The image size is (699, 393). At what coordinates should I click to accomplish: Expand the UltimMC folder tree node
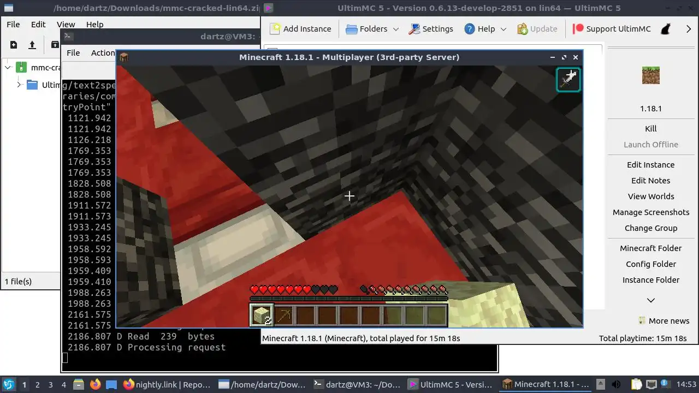pyautogui.click(x=19, y=85)
